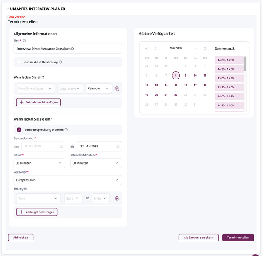Go to next month in calendar
Screen dimensions: 262x256
click(196, 49)
